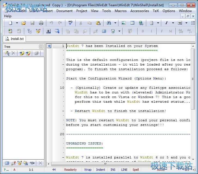Click the Sigma math symbols icon
The image size is (198, 174).
48,31
